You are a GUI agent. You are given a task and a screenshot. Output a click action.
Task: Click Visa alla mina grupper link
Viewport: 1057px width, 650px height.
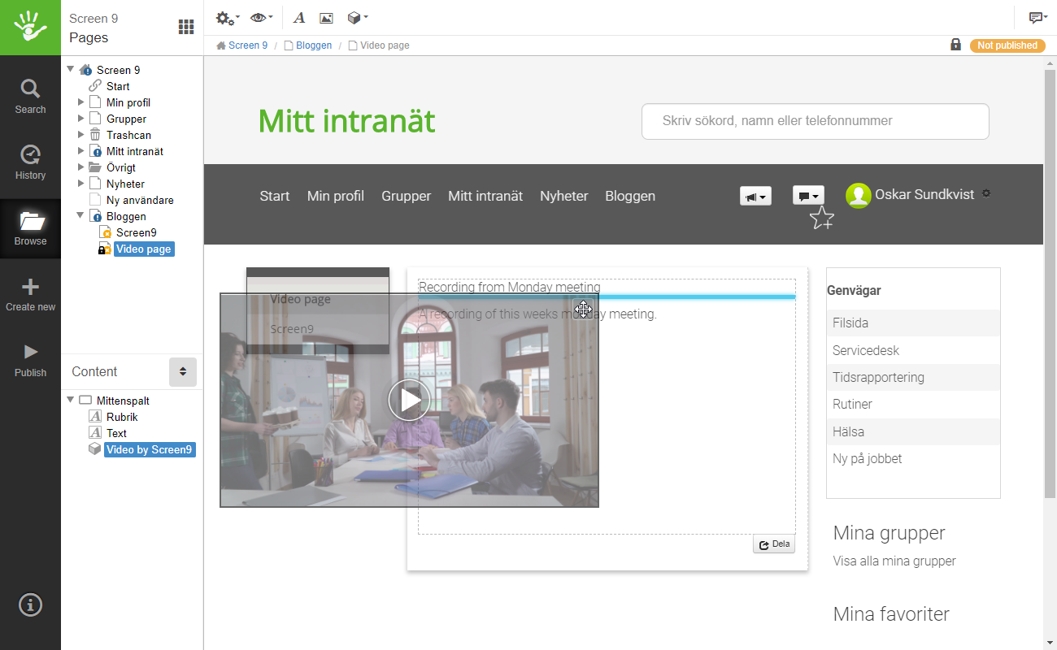tap(894, 561)
